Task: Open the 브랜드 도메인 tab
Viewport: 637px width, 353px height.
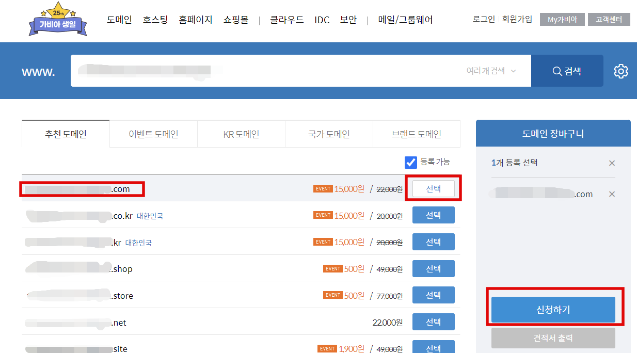Action: point(416,133)
